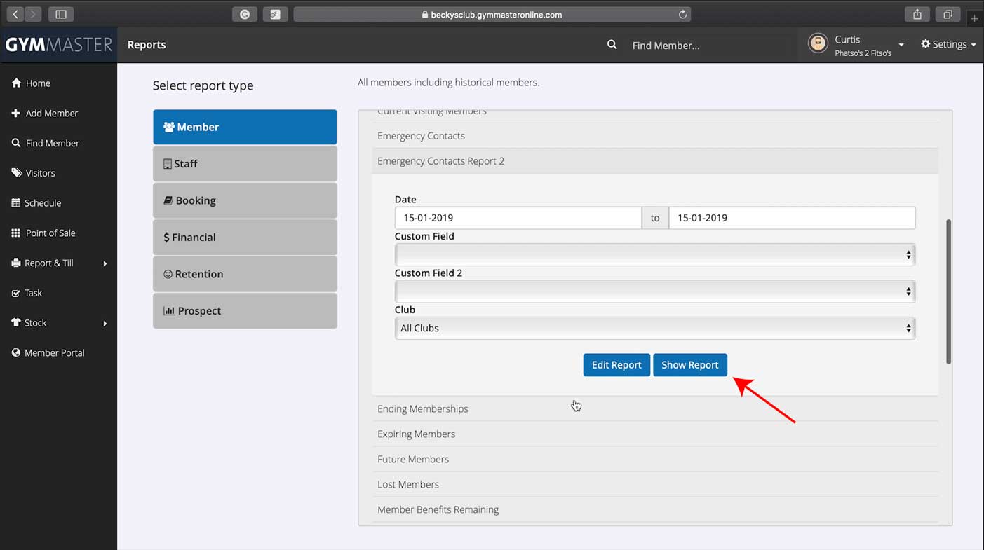Click browser forward button
984x550 pixels.
[33, 14]
